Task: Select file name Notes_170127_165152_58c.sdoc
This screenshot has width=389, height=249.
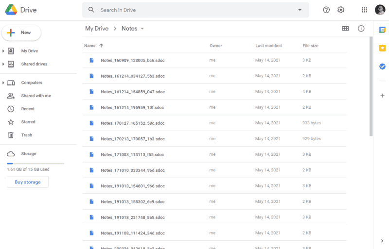Action: point(133,123)
